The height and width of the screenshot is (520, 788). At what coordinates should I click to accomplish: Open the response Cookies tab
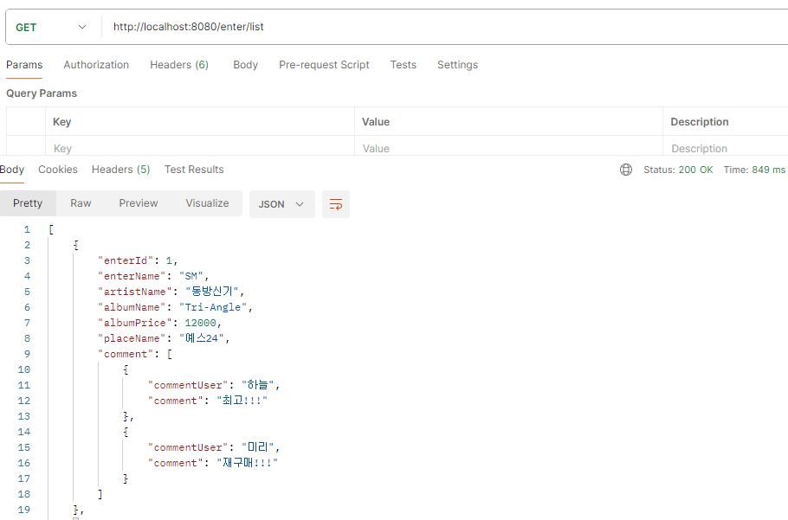click(58, 170)
